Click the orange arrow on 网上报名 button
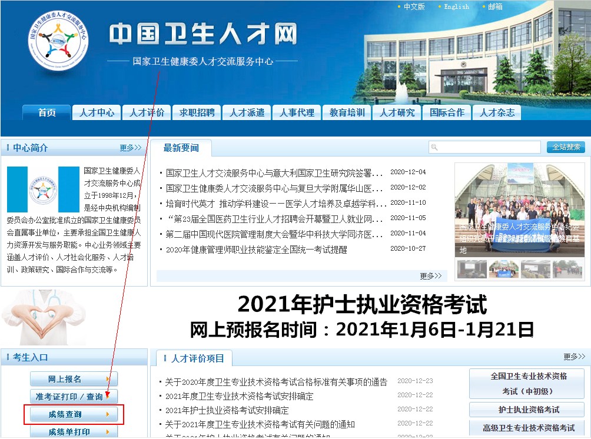Screen dimensions: 591x439 click(x=109, y=379)
